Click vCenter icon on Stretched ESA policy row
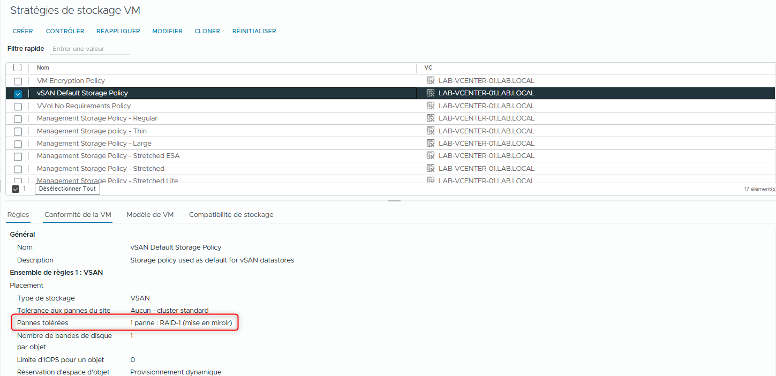The height and width of the screenshot is (376, 776). click(x=431, y=155)
